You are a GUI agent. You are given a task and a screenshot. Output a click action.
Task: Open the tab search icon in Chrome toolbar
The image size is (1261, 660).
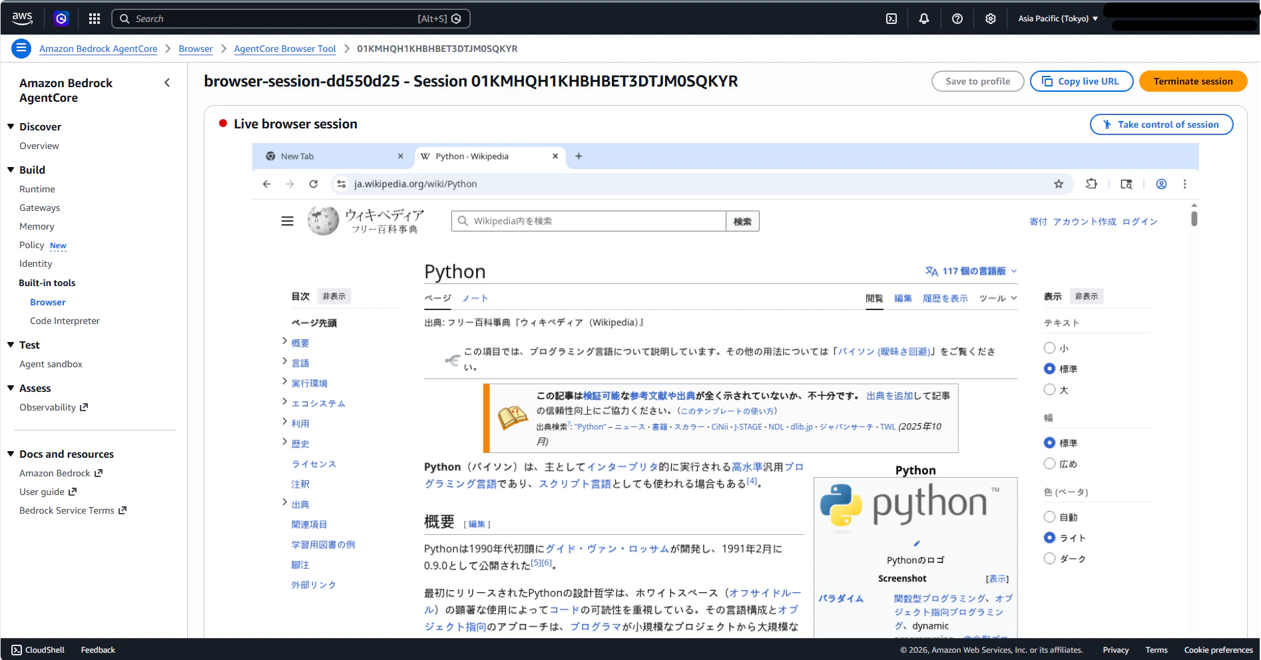coord(1127,184)
